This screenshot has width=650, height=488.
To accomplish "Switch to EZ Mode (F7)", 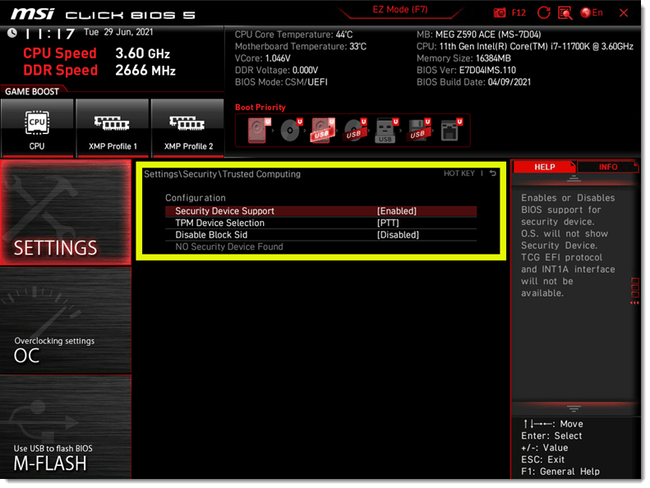I will 400,10.
